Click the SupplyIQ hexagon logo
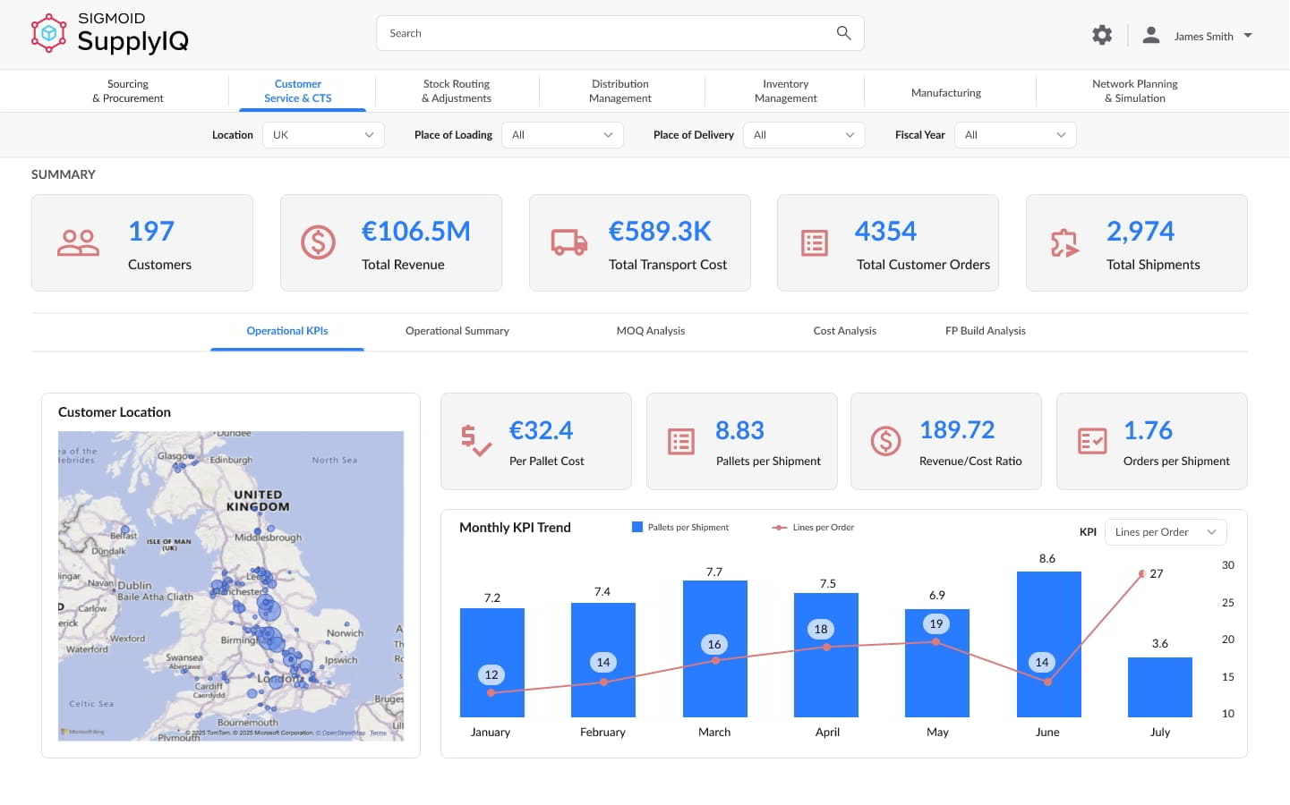This screenshot has height=805, width=1290. [x=48, y=34]
